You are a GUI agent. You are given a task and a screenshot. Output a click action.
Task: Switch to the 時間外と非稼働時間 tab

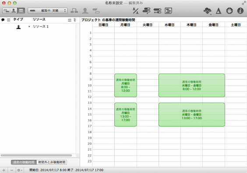(52, 162)
